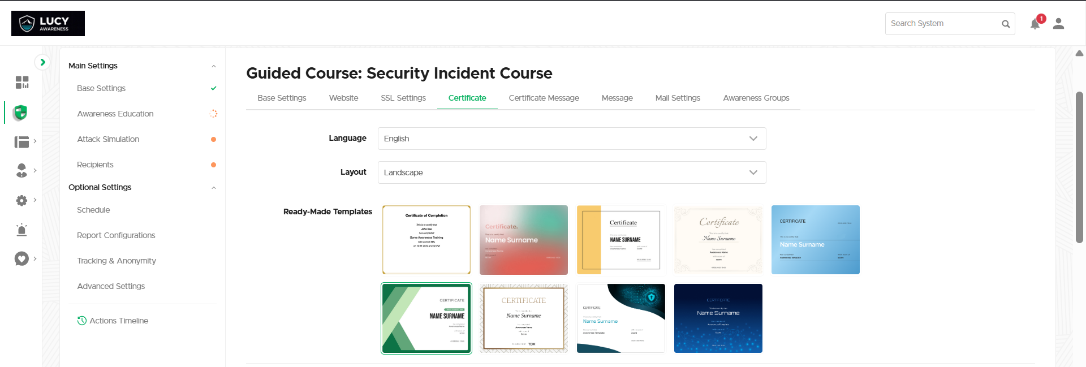This screenshot has width=1086, height=367.
Task: Open Actions Timeline link
Action: click(118, 321)
